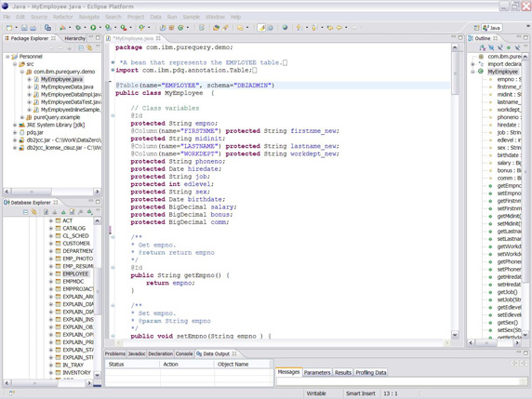This screenshot has width=532, height=399.
Task: Click the green Run toolbar icon
Action: point(93,28)
